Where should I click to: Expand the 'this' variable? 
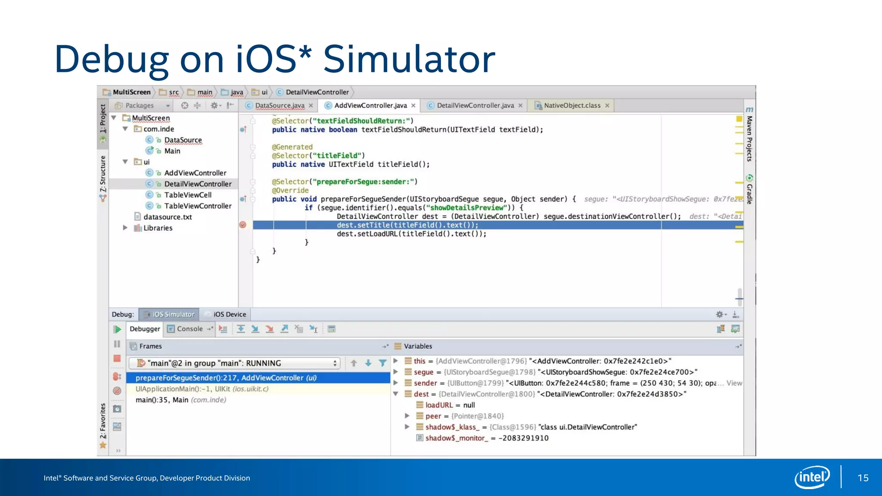click(x=396, y=361)
